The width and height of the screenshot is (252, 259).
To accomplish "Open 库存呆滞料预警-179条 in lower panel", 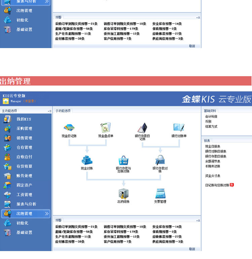I will [121, 231].
